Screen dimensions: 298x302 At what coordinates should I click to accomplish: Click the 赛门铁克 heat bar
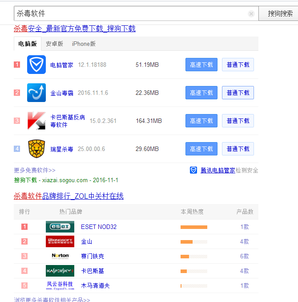194,257
